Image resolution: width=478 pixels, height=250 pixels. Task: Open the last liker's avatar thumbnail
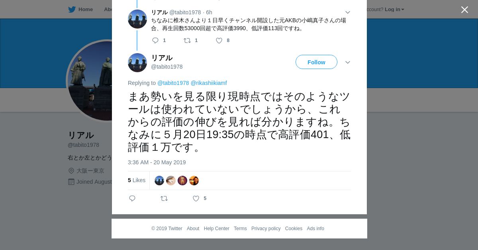194,181
